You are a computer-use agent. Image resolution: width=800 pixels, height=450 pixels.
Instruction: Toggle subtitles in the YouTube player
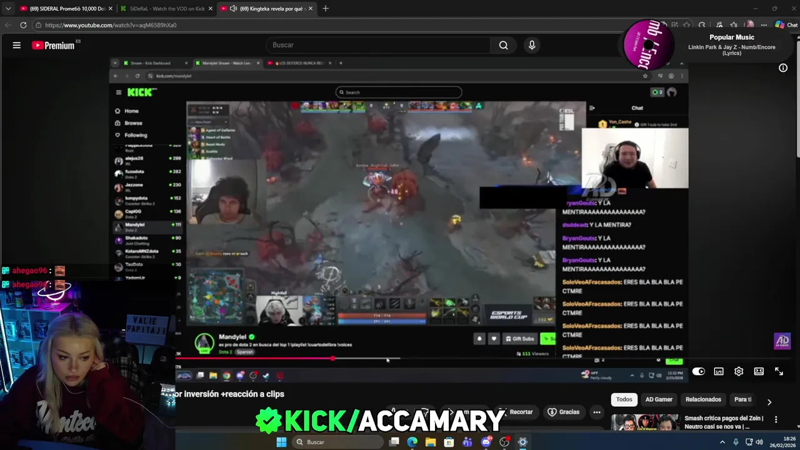pyautogui.click(x=719, y=371)
